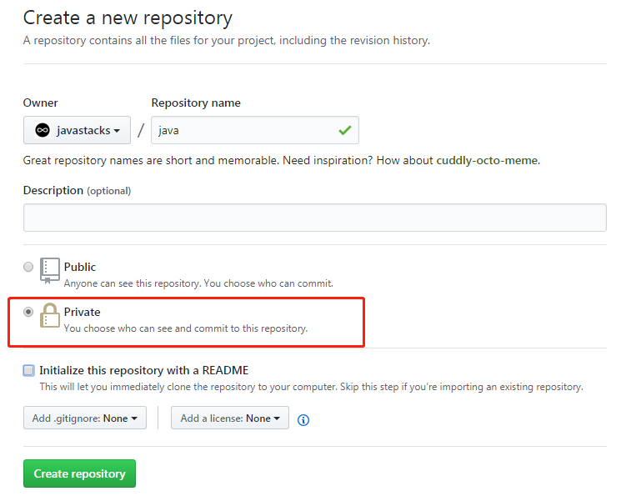Viewport: 621px width, 501px height.
Task: Click the Repository name label
Action: 196,103
